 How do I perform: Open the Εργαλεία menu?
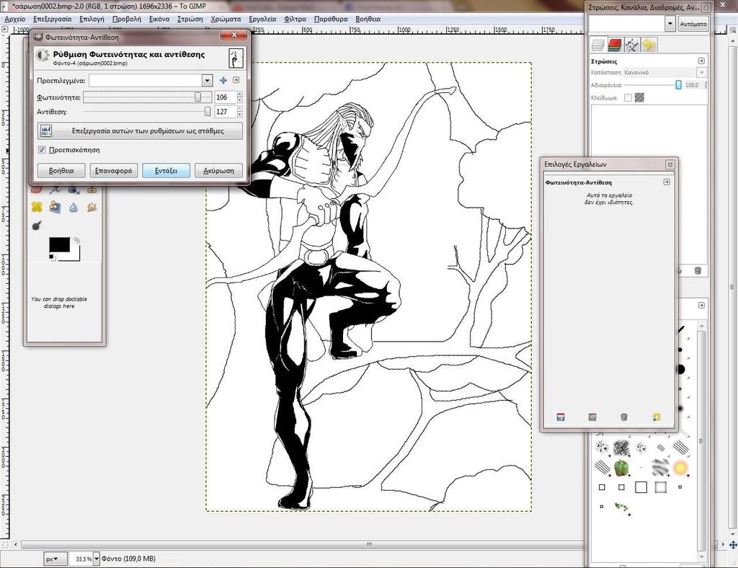262,19
